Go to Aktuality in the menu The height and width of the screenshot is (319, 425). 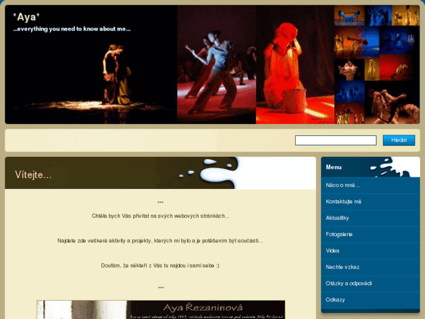tap(370, 218)
